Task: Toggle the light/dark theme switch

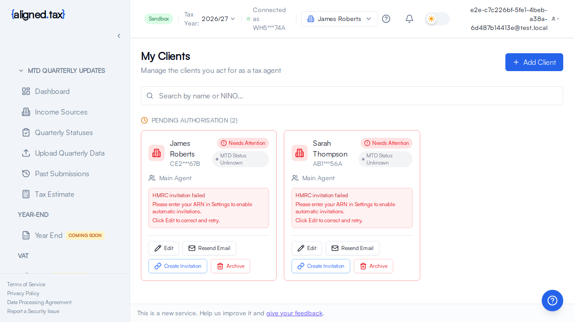Action: [436, 19]
